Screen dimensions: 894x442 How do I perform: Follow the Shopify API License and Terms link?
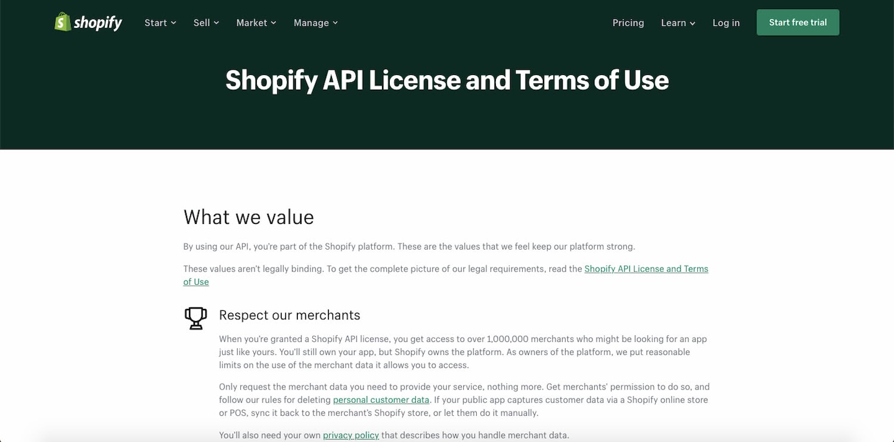coord(646,269)
